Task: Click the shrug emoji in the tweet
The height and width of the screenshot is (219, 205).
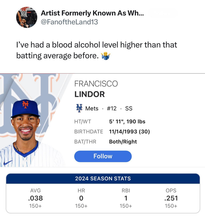Action: tap(105, 55)
